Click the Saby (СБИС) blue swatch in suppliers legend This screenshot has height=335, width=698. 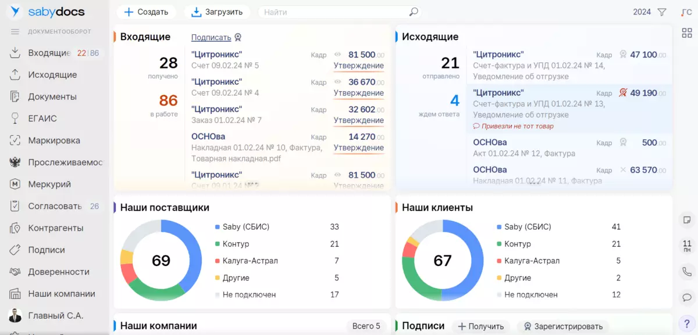218,227
